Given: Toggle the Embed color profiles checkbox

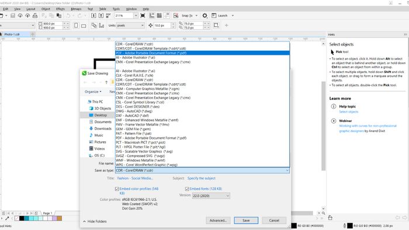Looking at the screenshot, I should click(117, 189).
